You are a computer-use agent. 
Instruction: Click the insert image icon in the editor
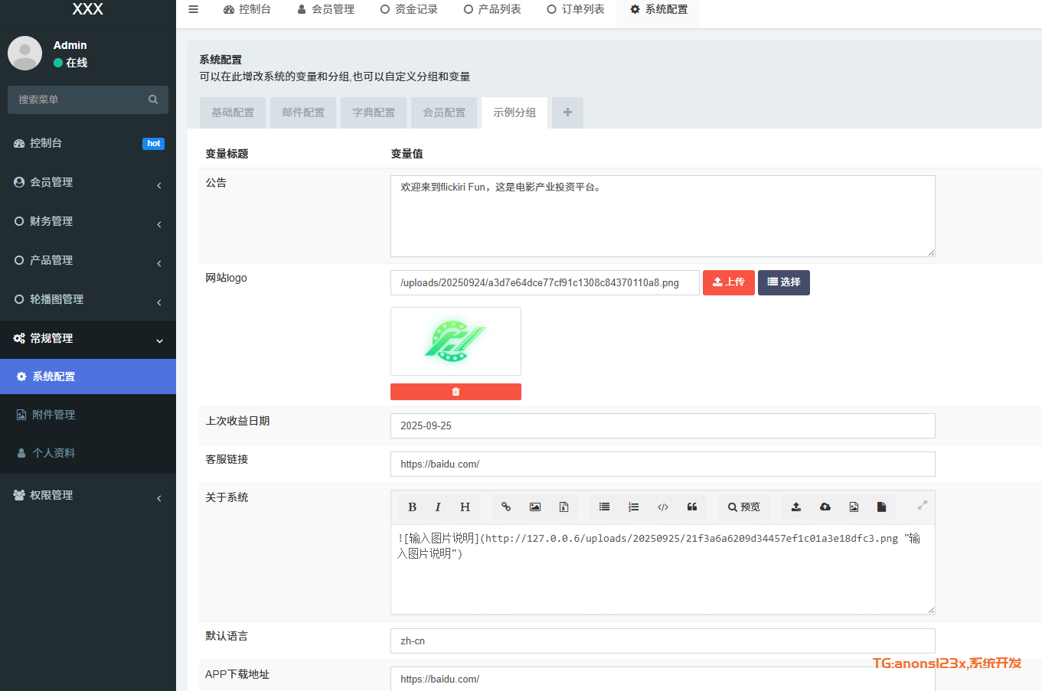coord(535,507)
